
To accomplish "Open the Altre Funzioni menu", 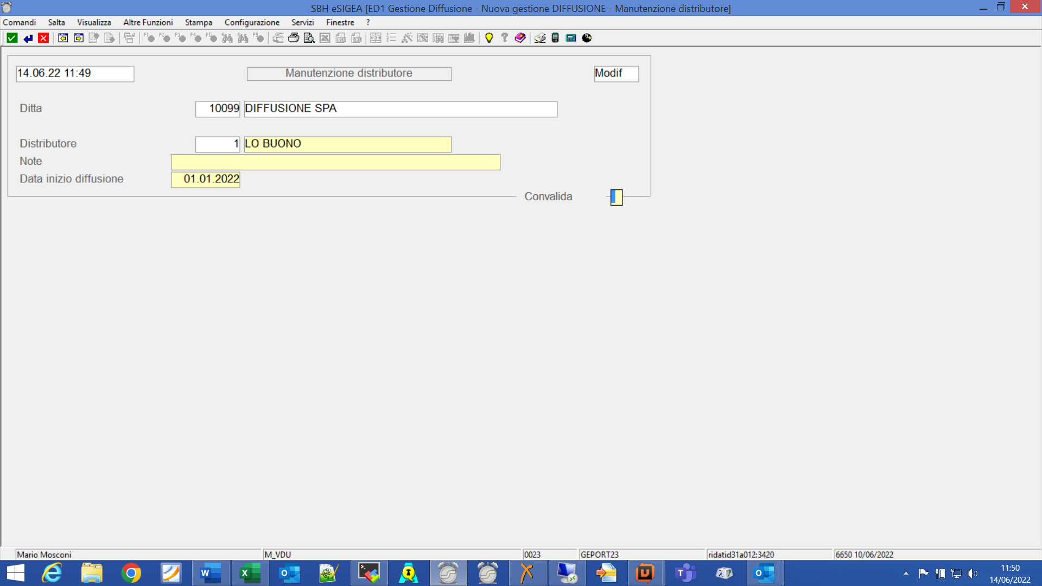I will click(148, 22).
